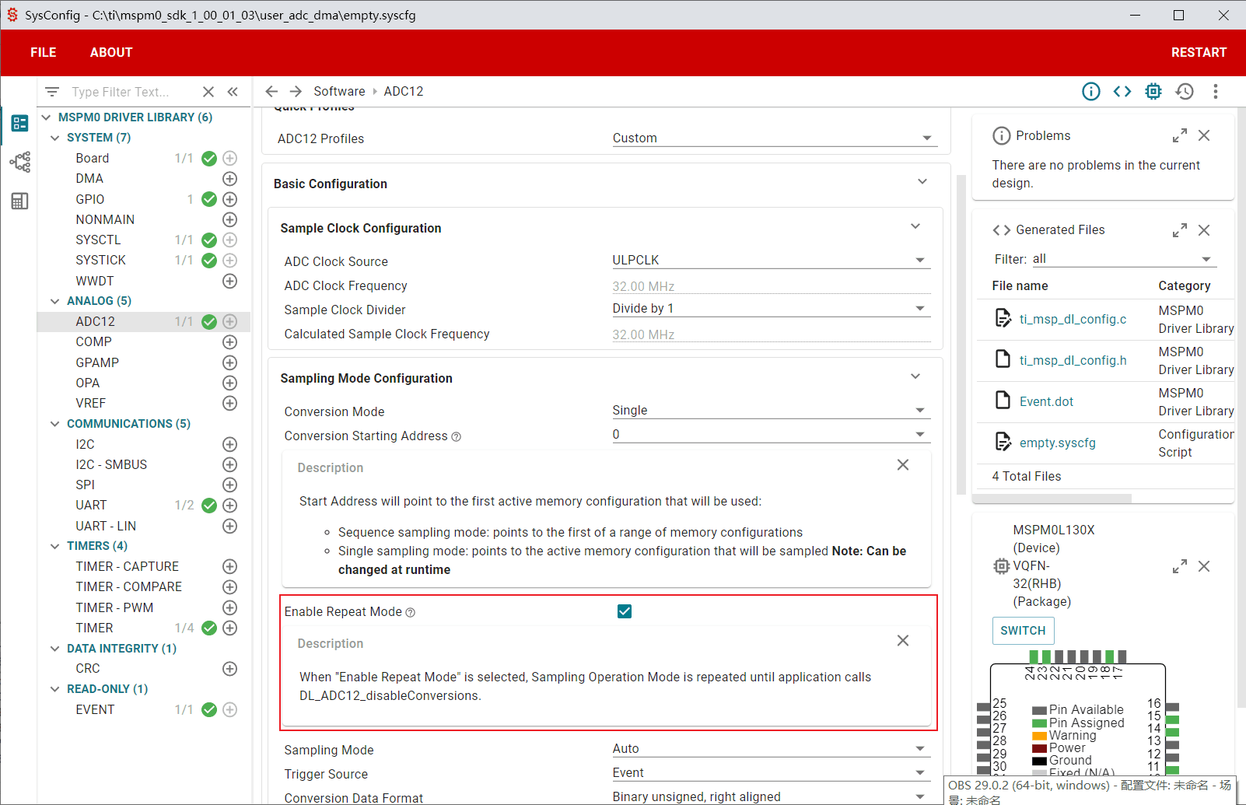1246x805 pixels.
Task: Collapse the TIMERS group
Action: pos(54,546)
